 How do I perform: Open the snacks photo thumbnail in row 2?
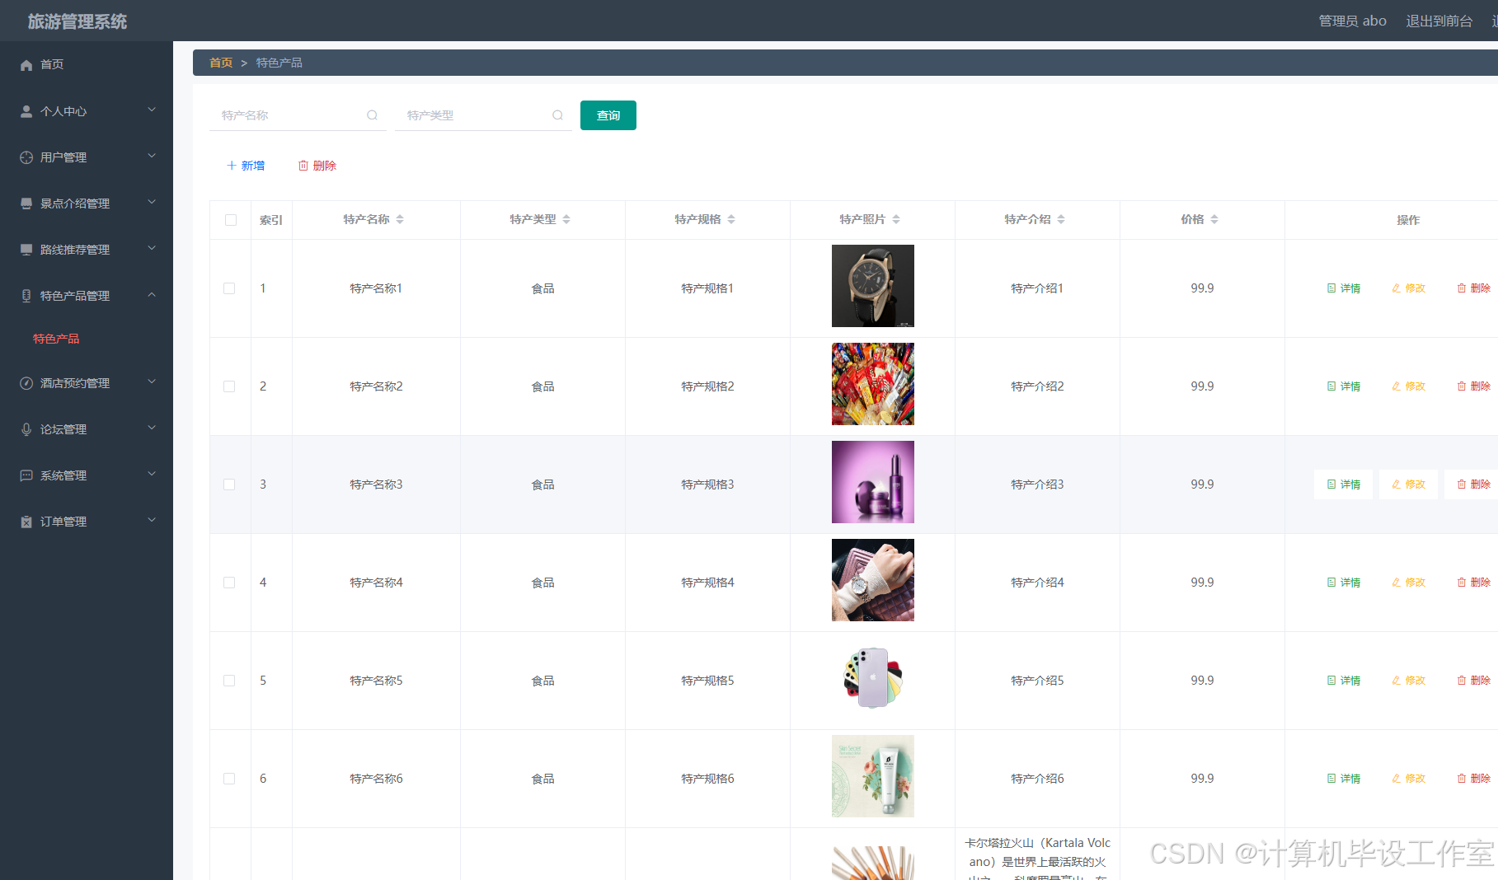(873, 384)
